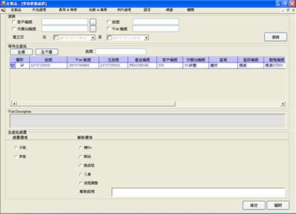This screenshot has width=296, height=214.
Task: Enable the 作業站編號 filter checkbox
Action: (x=14, y=28)
